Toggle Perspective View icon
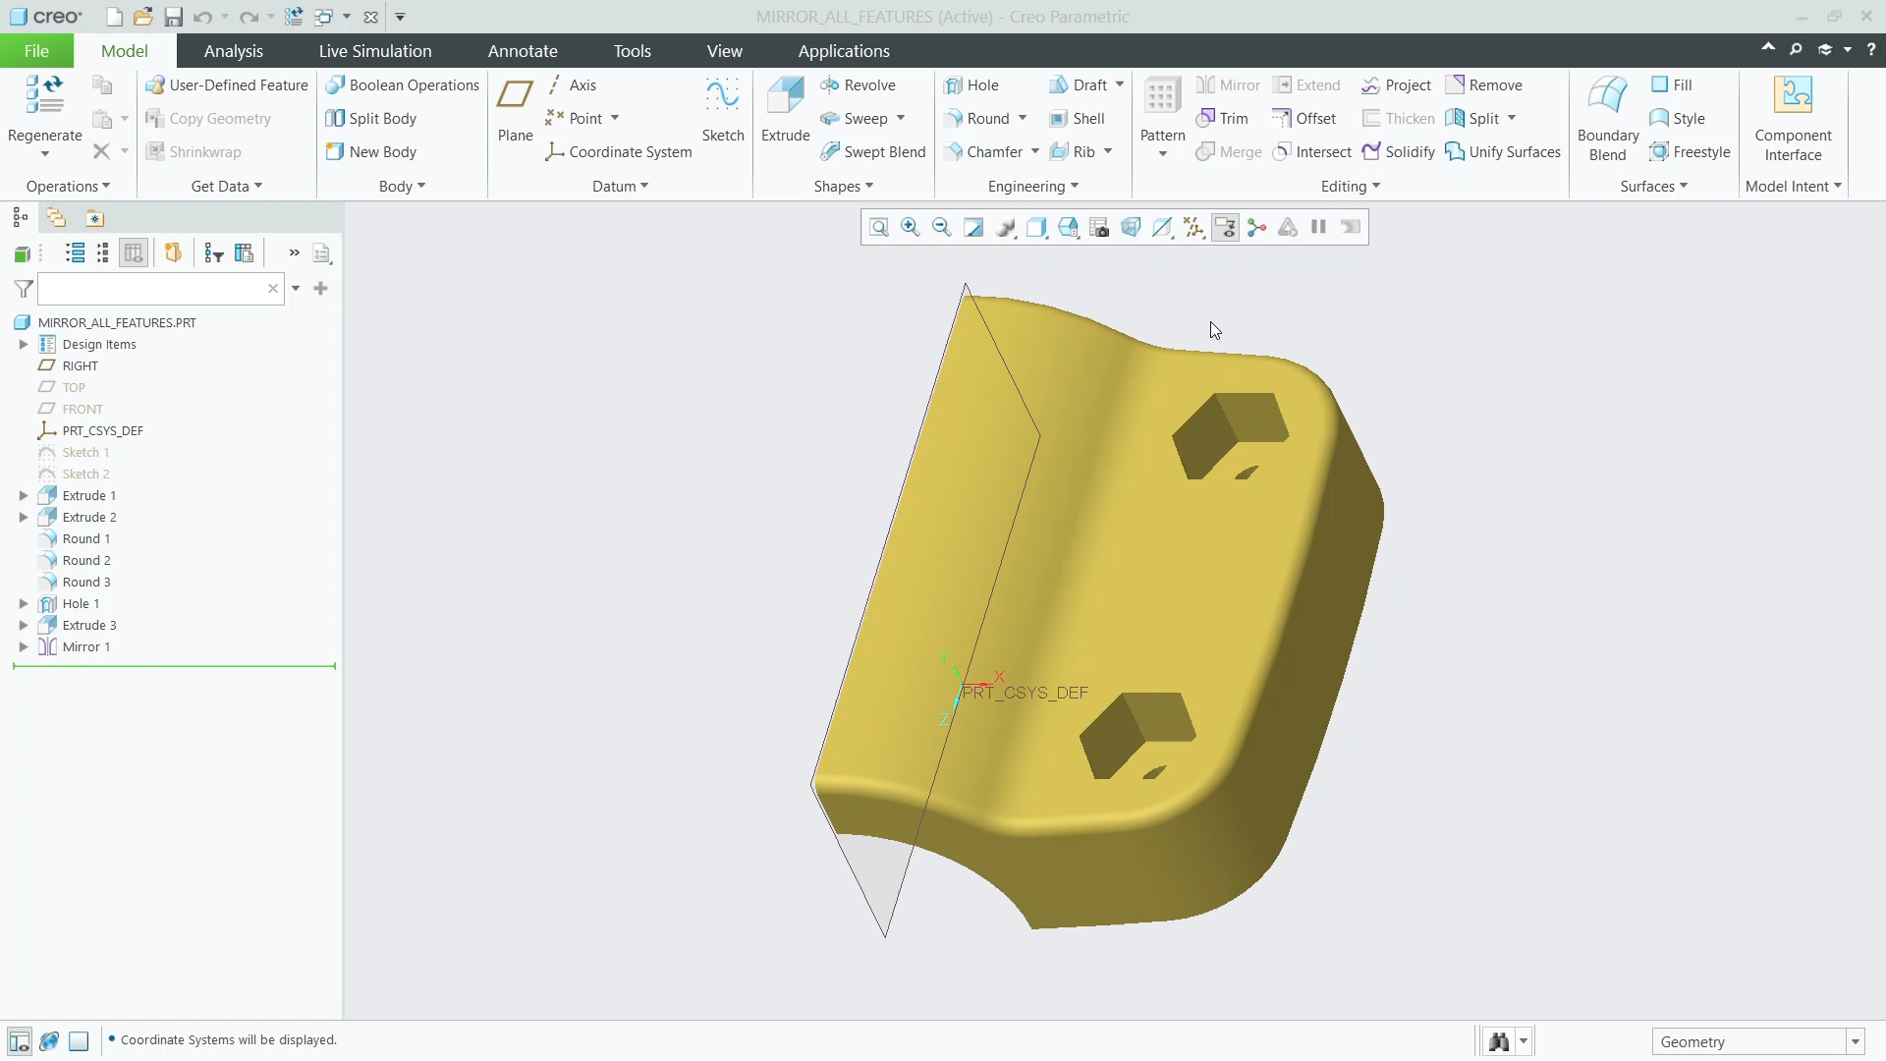Image resolution: width=1886 pixels, height=1061 pixels. tap(1131, 228)
